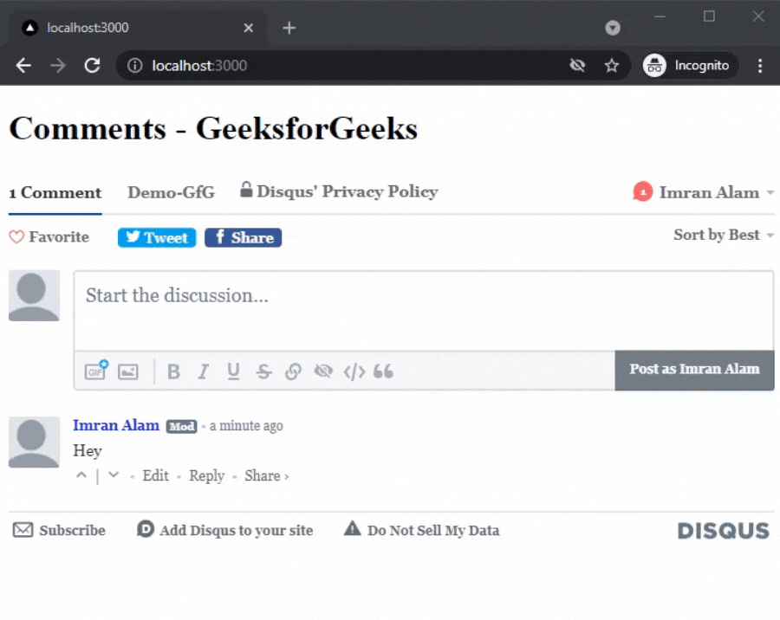Open Disqus' Privacy Policy link
The width and height of the screenshot is (780, 620).
click(x=339, y=191)
